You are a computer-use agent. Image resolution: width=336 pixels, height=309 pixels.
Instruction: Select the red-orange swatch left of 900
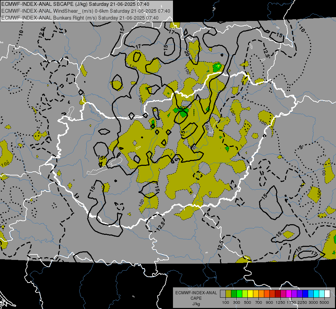[x=267, y=294]
